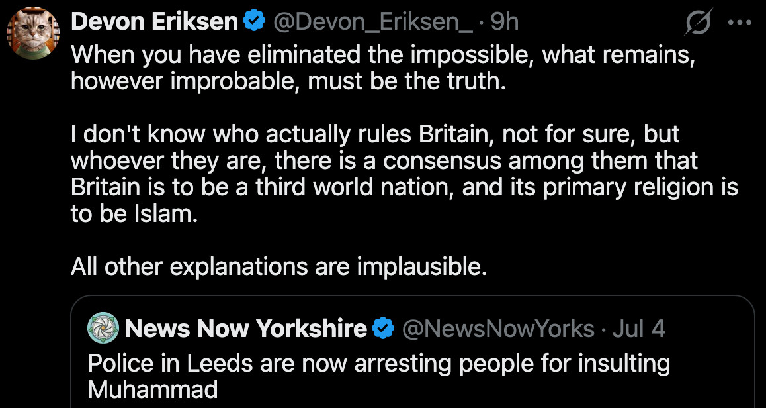Click the word 'Muhammad' in the quoted post
Image resolution: width=766 pixels, height=408 pixels.
(x=153, y=390)
